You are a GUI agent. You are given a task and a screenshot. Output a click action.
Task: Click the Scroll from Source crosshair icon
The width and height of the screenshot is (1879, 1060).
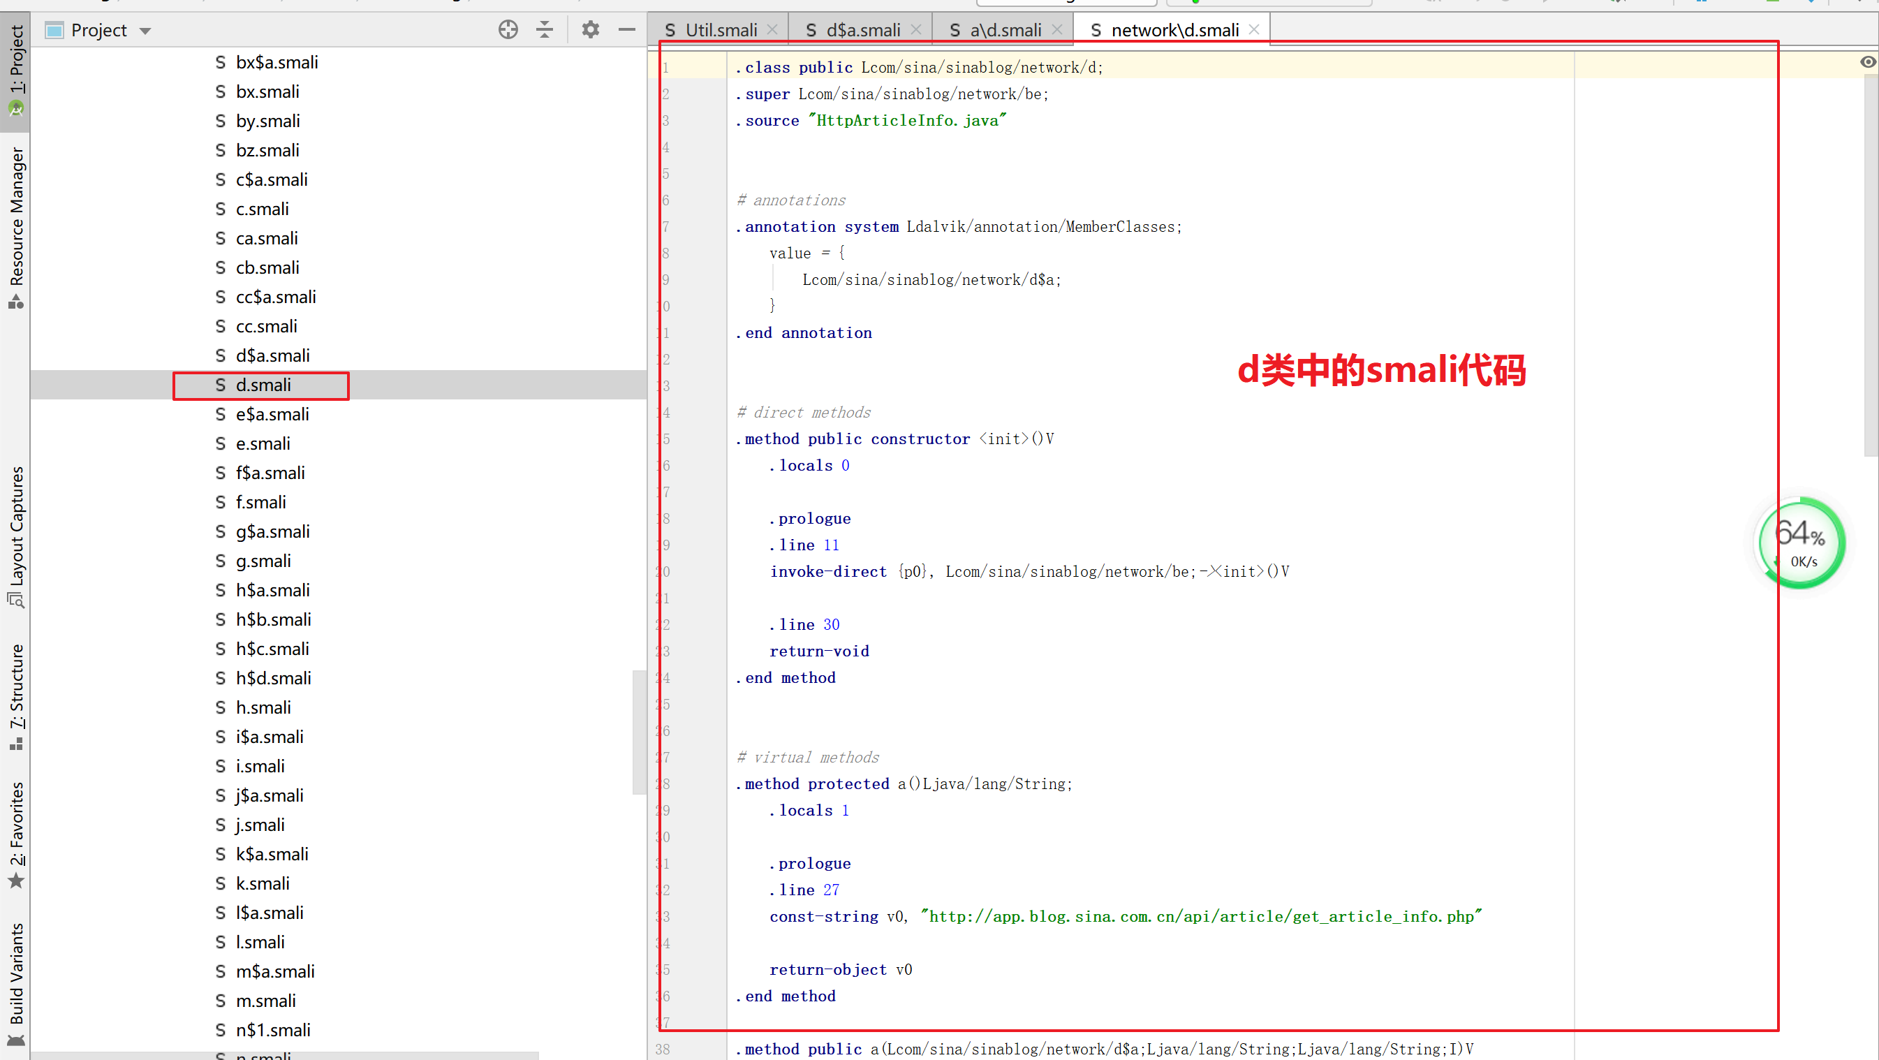pyautogui.click(x=508, y=30)
